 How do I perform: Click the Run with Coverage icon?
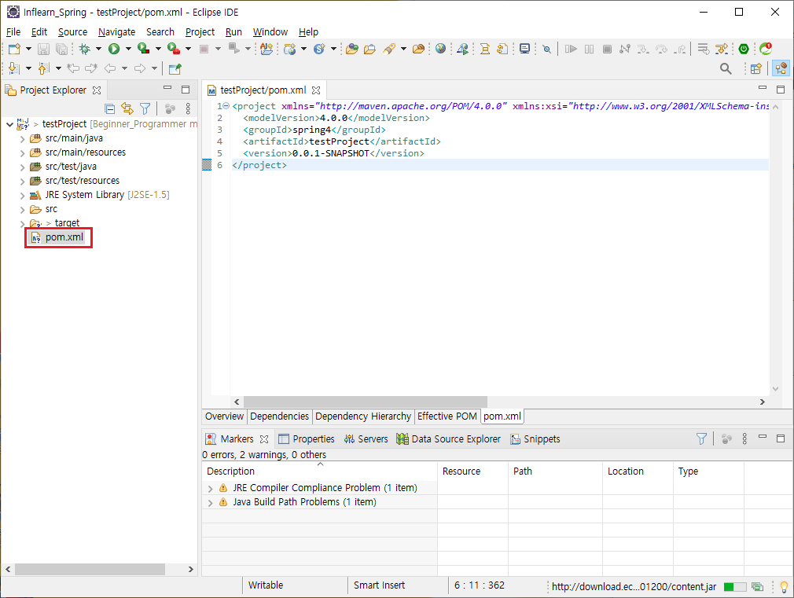(x=144, y=50)
